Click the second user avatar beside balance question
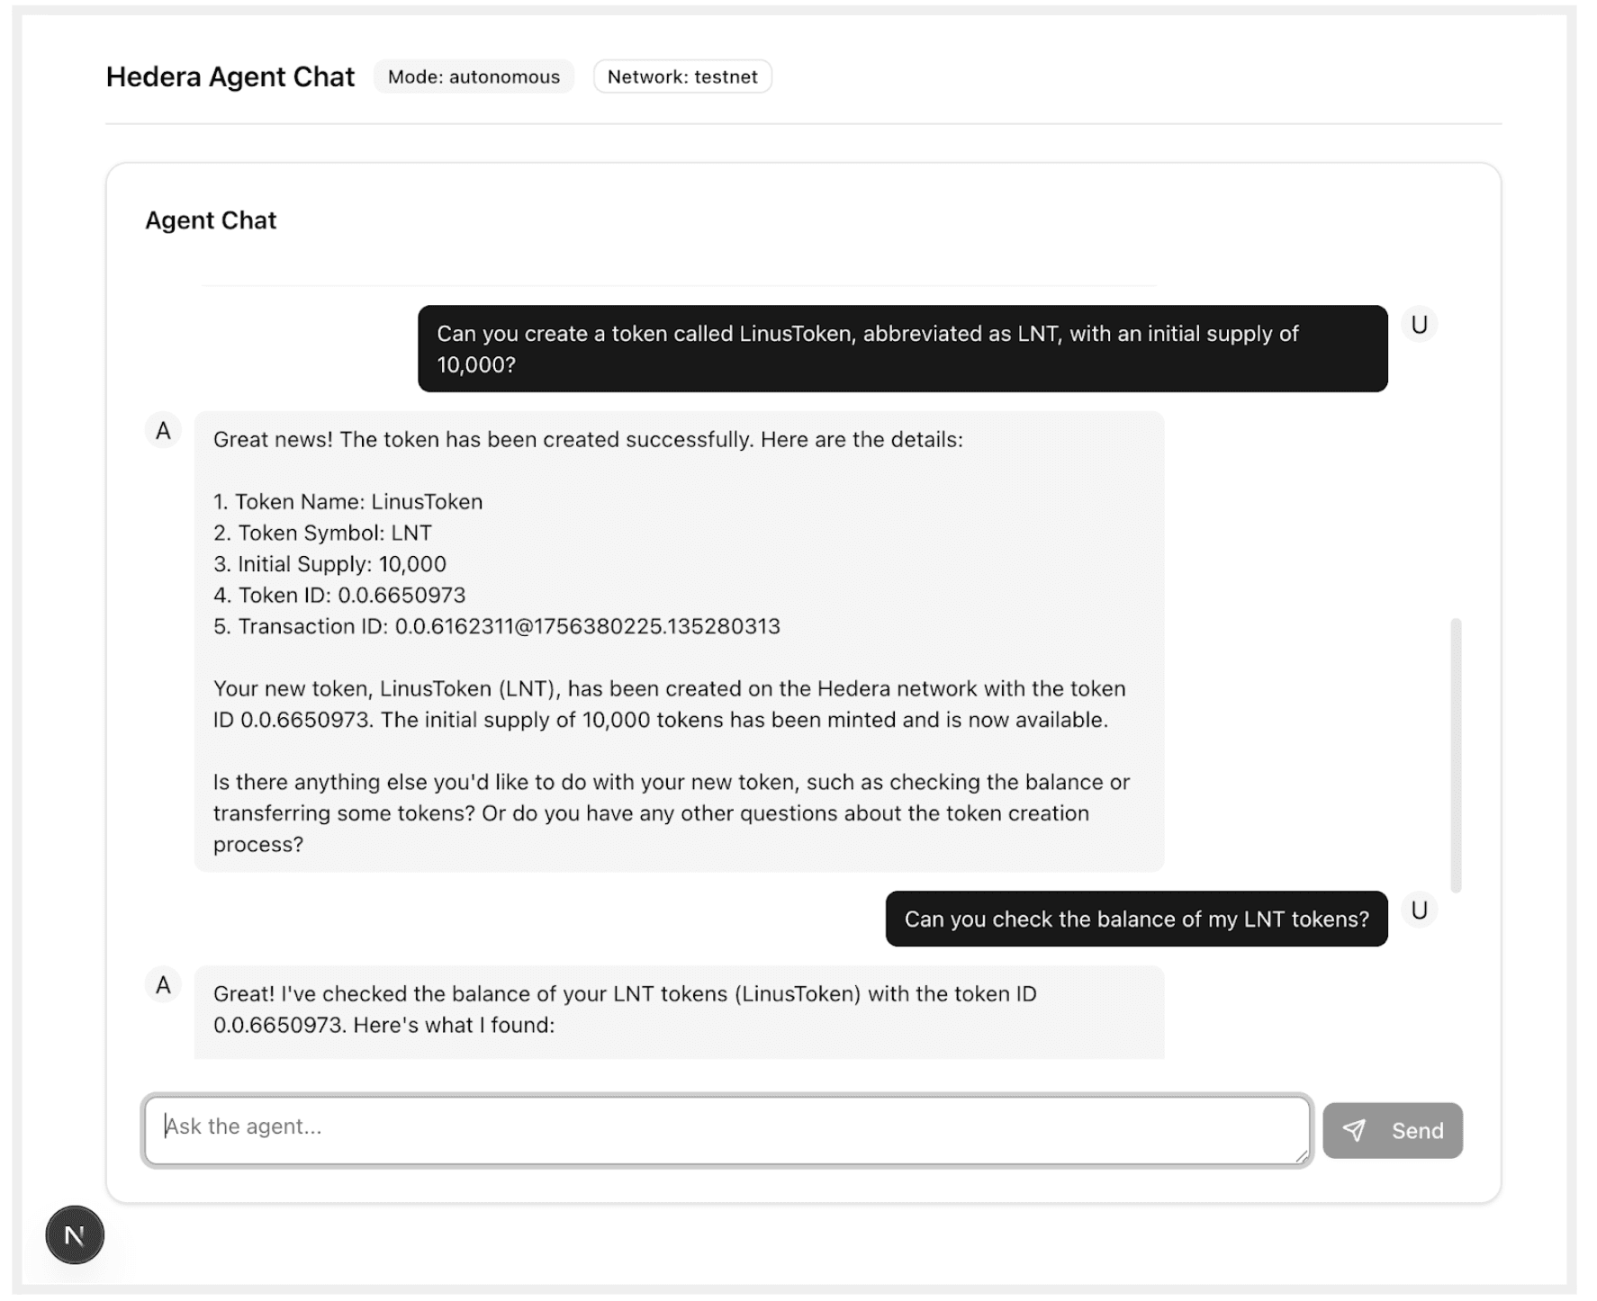This screenshot has height=1301, width=1597. (1419, 911)
